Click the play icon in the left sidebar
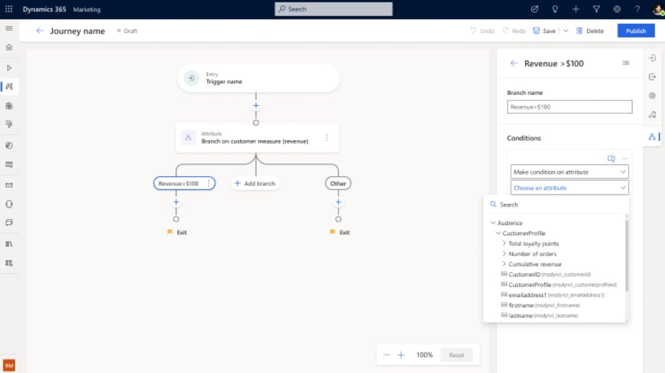The width and height of the screenshot is (665, 373). [9, 68]
